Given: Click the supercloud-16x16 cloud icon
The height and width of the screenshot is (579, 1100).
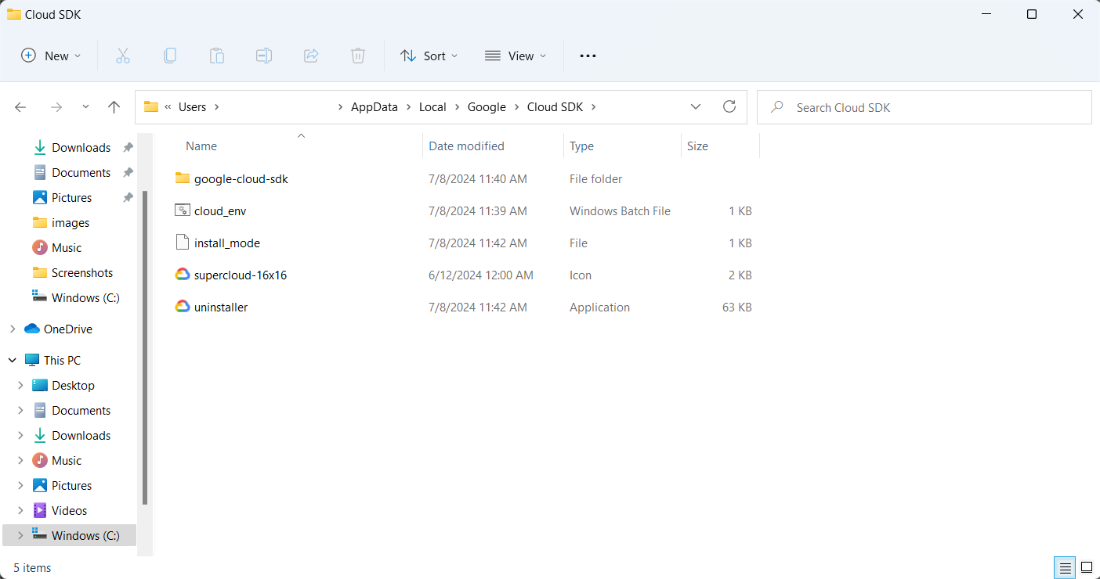Looking at the screenshot, I should click(183, 275).
